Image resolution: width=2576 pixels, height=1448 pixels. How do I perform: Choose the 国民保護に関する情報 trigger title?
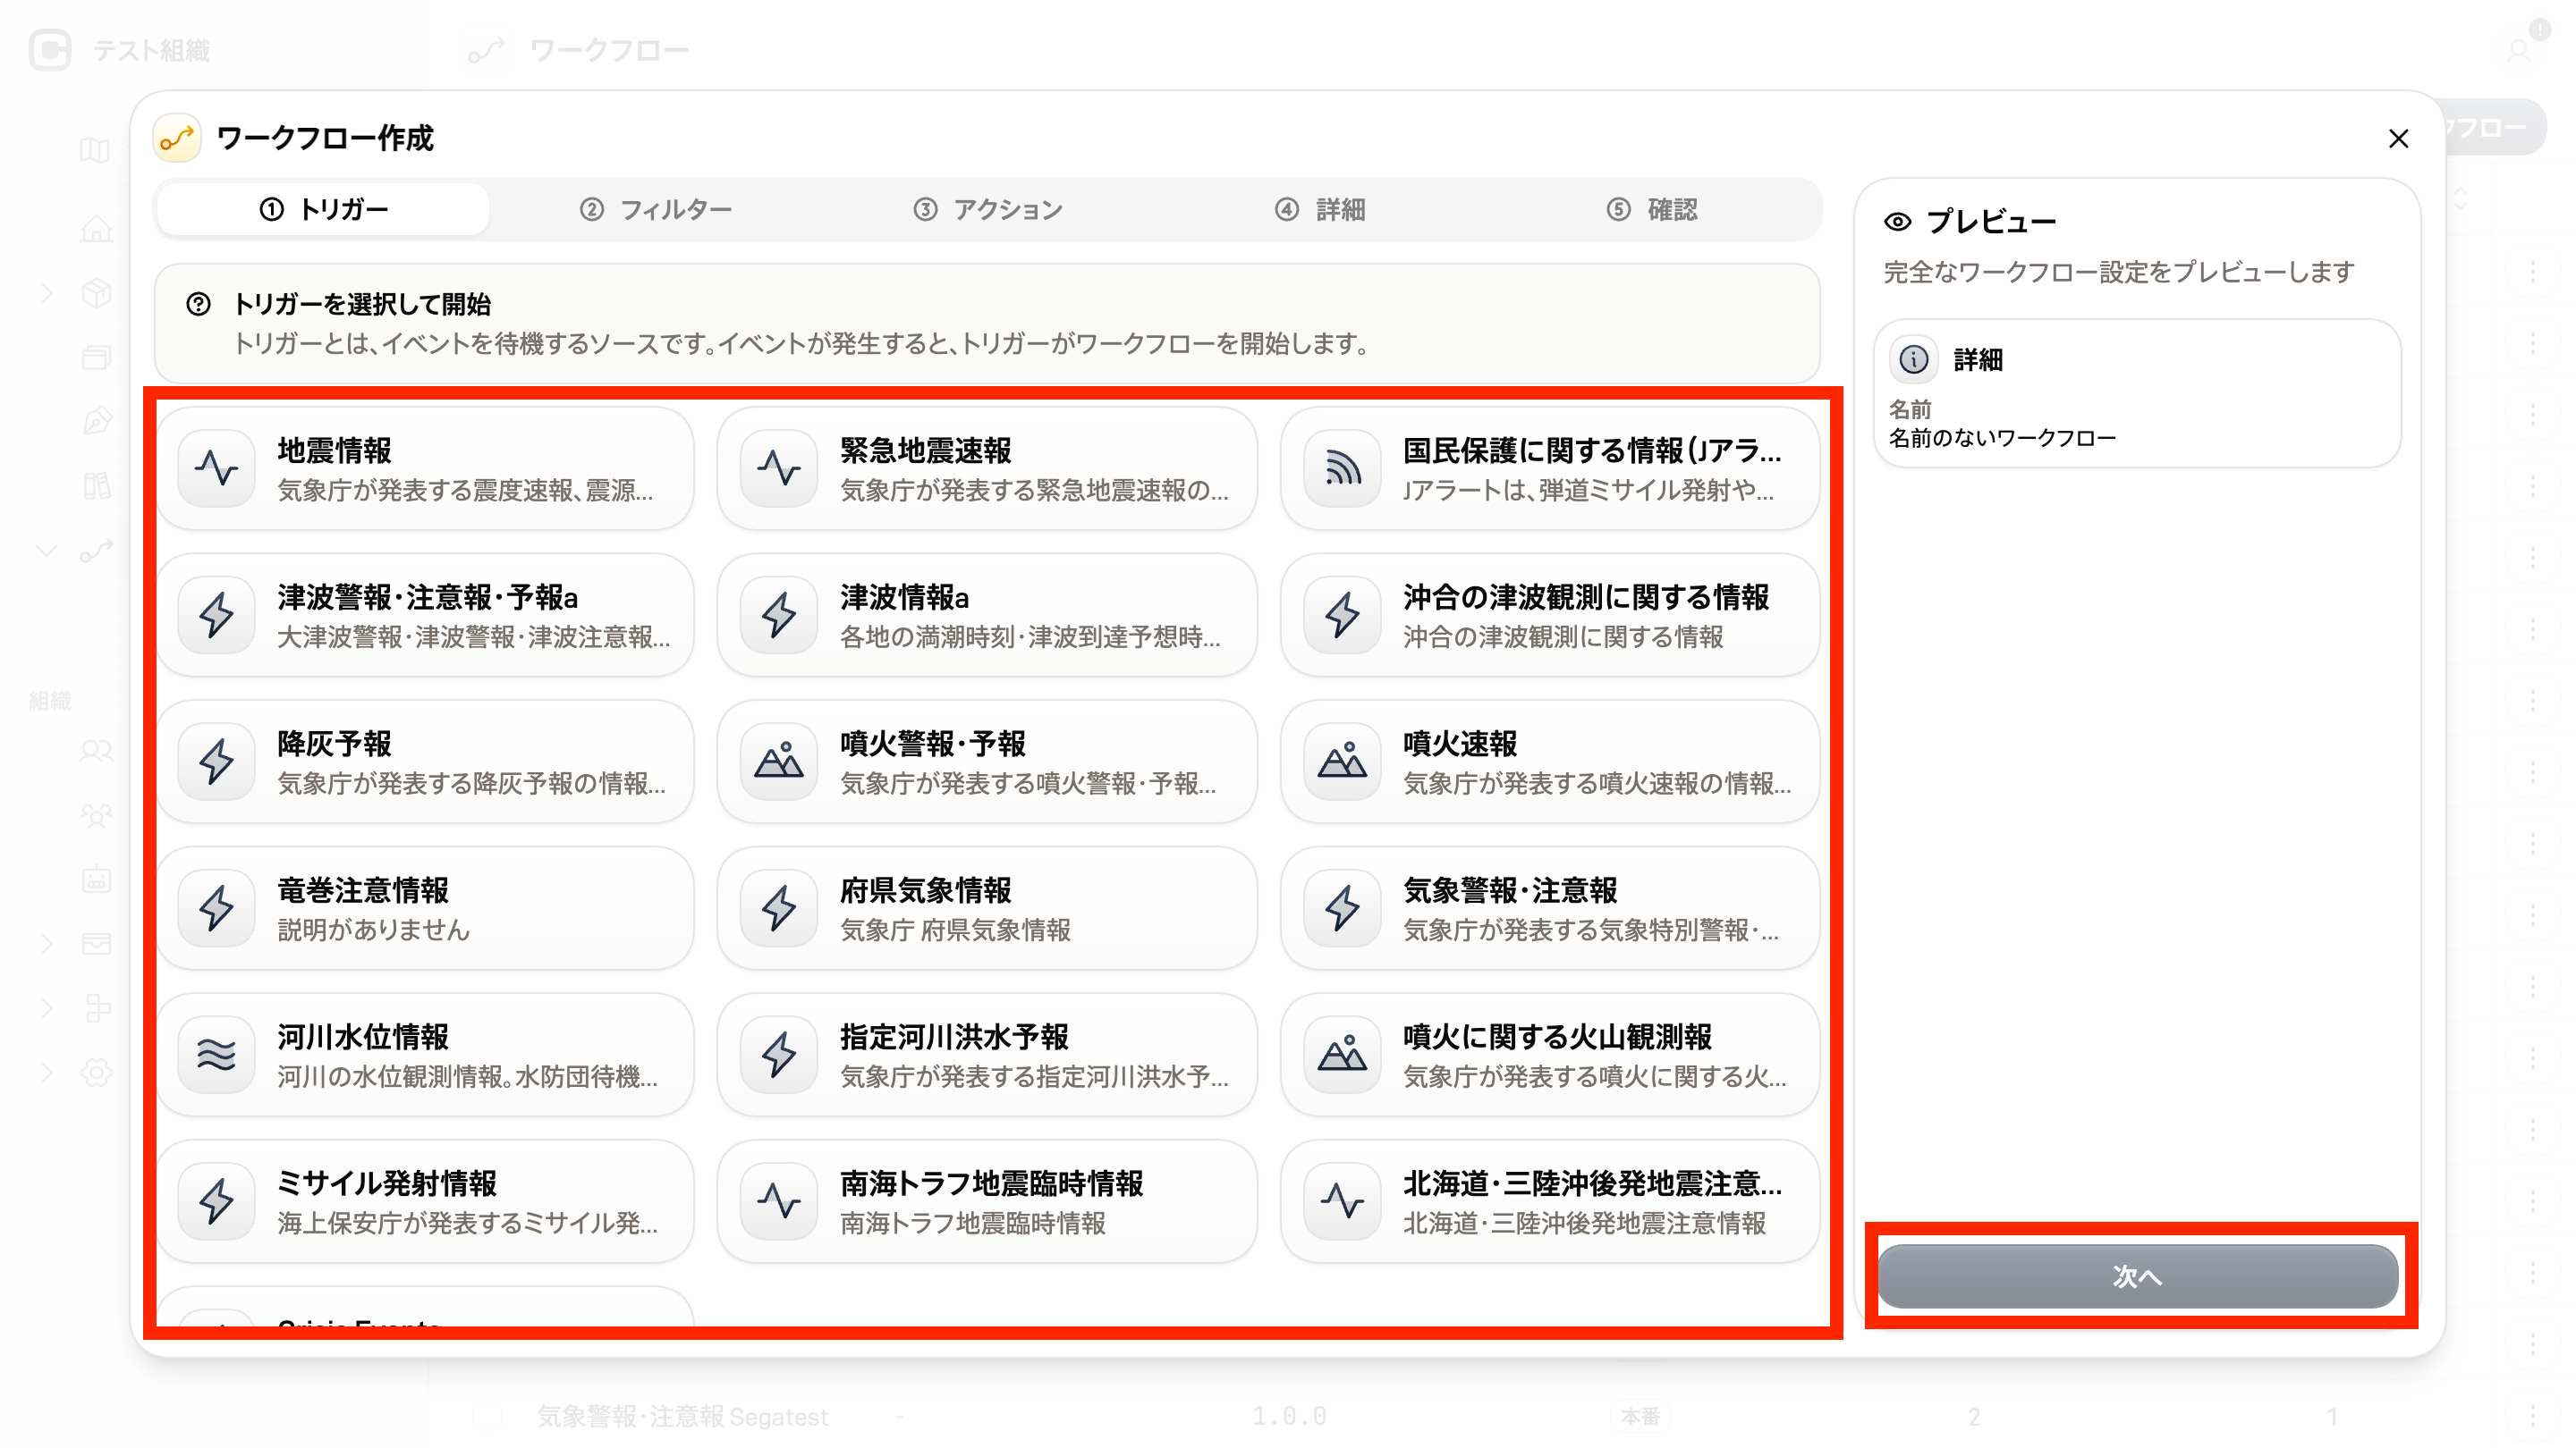1592,450
